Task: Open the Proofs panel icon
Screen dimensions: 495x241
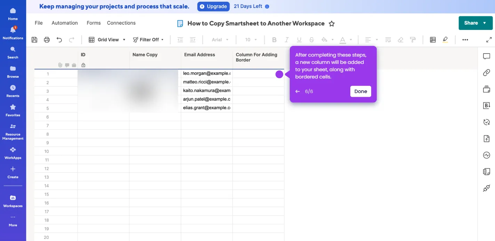Action: (487, 89)
